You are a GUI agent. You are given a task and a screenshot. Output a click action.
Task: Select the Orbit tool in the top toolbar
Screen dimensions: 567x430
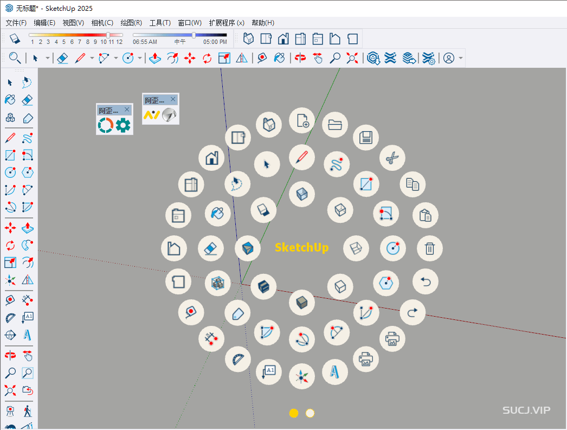click(300, 58)
